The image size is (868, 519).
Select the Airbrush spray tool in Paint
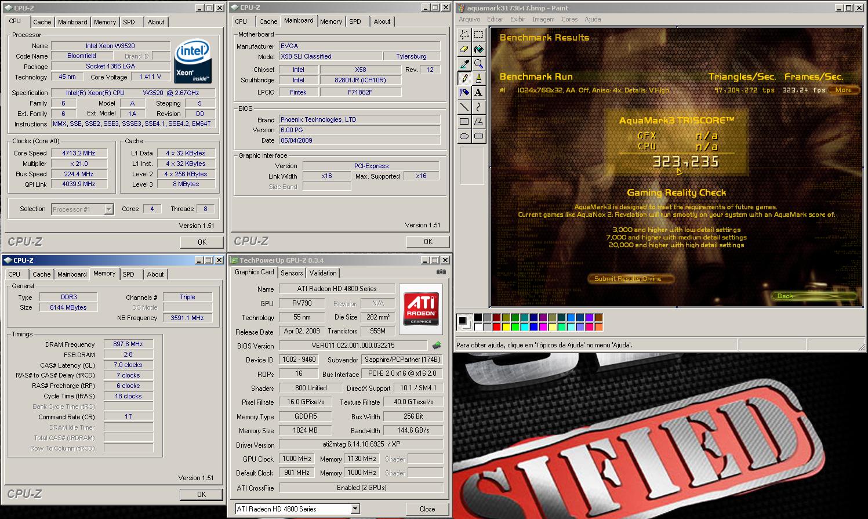tap(464, 93)
